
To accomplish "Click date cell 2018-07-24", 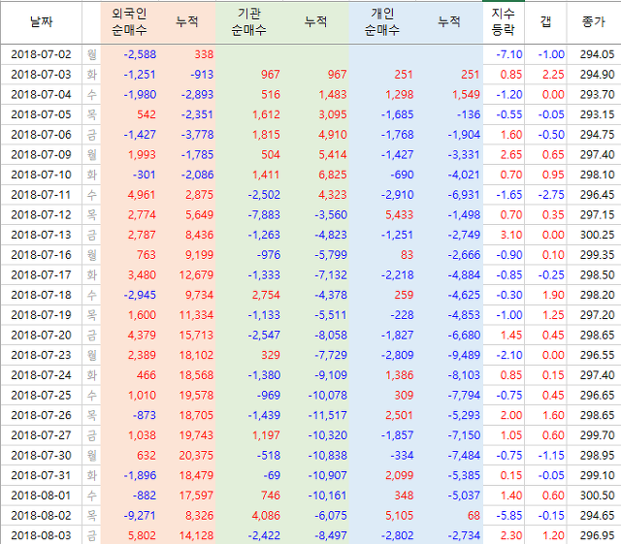I will point(41,375).
